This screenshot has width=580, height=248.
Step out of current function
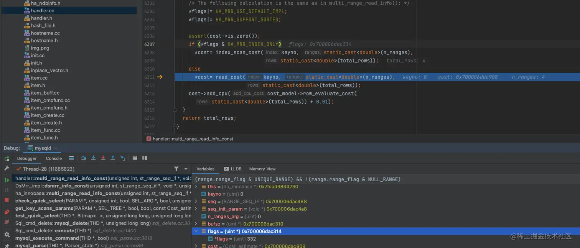113,158
